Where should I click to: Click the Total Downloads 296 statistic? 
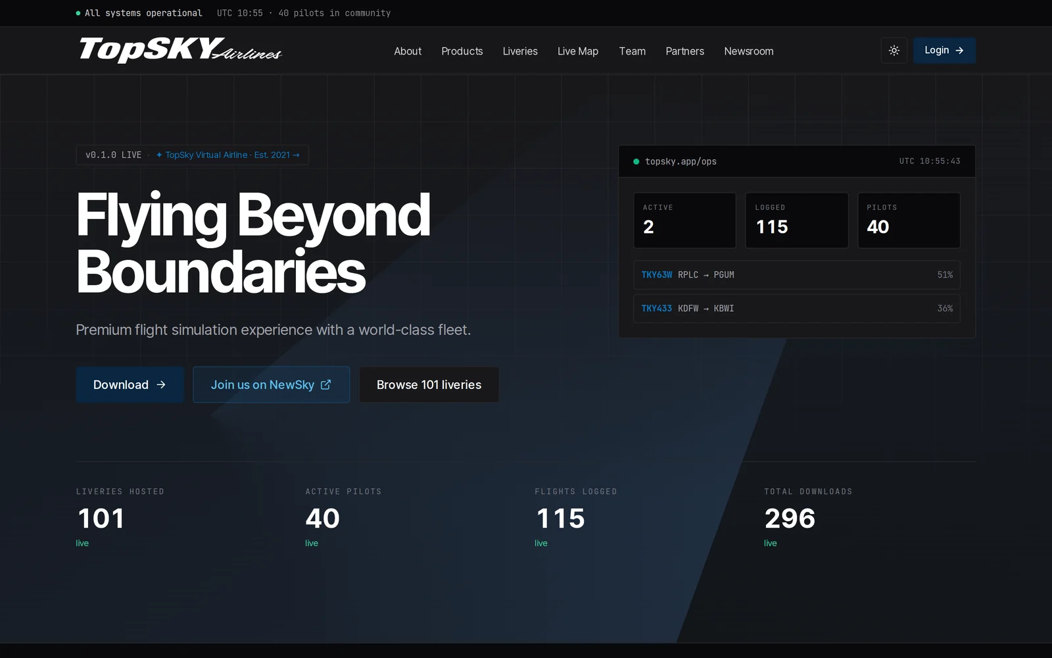[x=808, y=518]
